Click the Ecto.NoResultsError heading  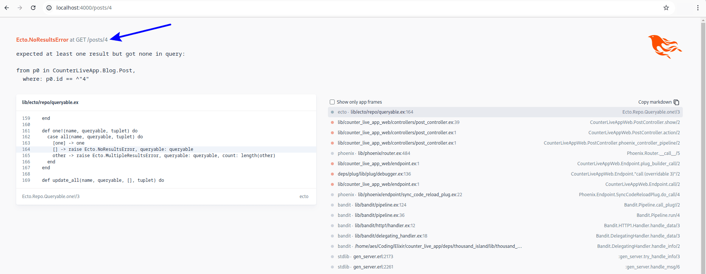tap(42, 40)
